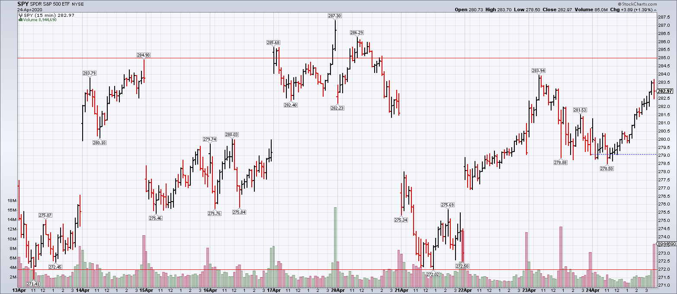Click the 272.02 trough annotation label
The height and width of the screenshot is (294, 677).
(x=433, y=274)
